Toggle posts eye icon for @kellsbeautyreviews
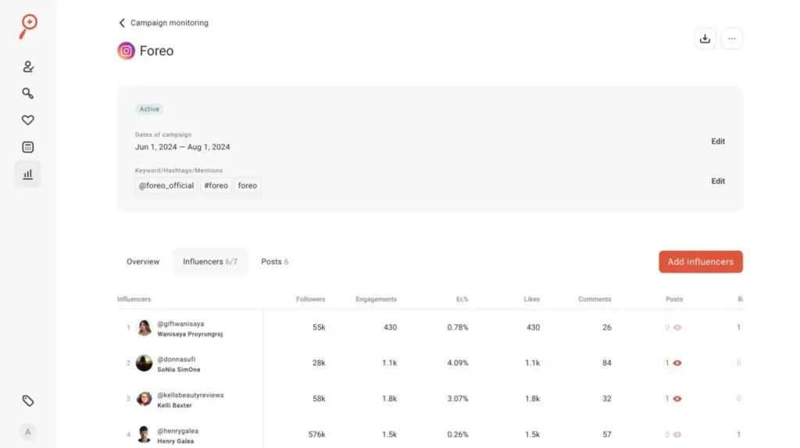 [677, 399]
